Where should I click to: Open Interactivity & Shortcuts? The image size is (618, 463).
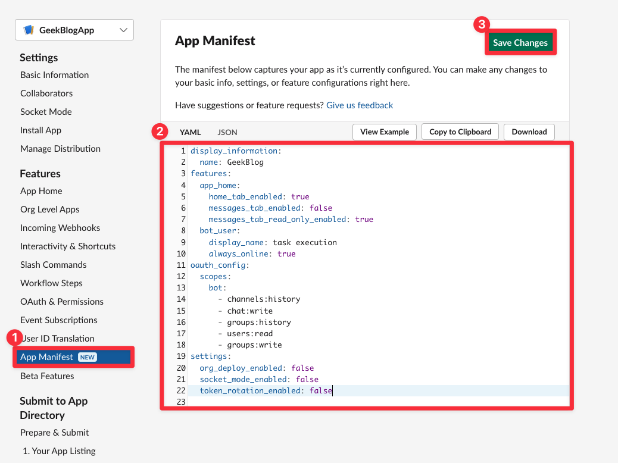point(68,246)
